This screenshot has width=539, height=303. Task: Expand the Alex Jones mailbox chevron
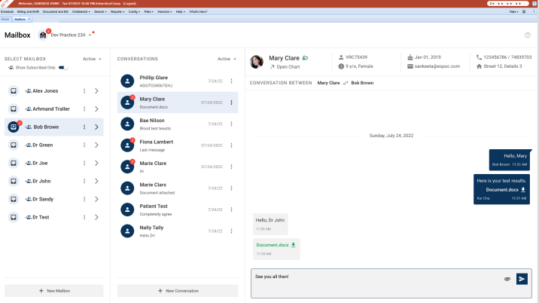click(x=96, y=91)
